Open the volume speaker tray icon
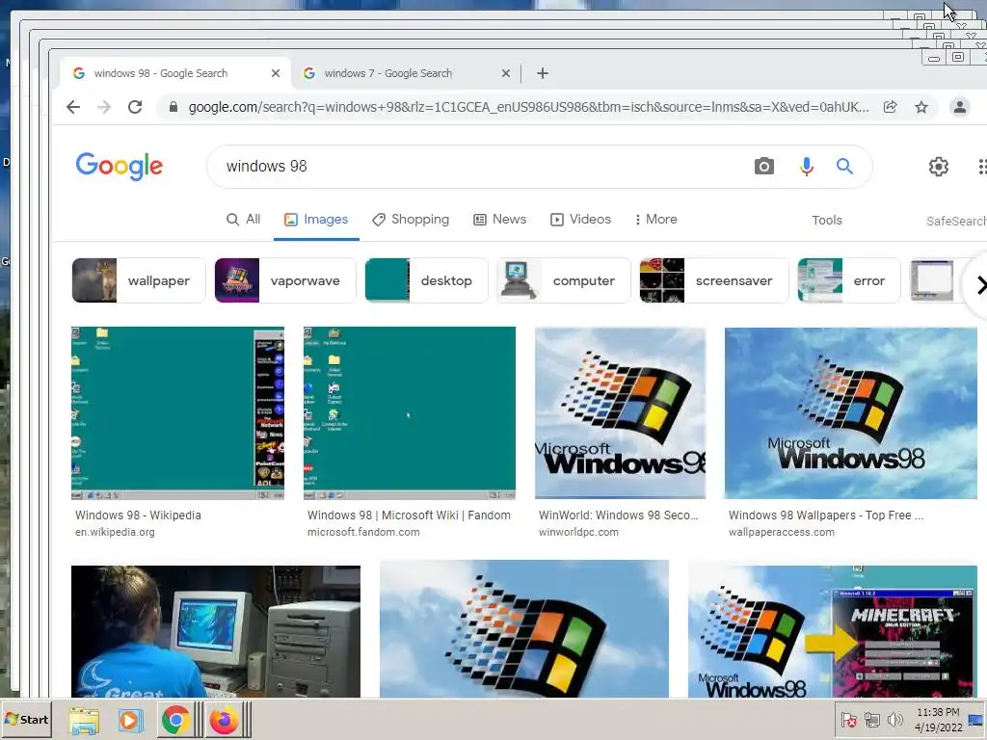 (894, 719)
